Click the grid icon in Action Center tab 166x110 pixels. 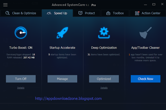click(x=137, y=13)
